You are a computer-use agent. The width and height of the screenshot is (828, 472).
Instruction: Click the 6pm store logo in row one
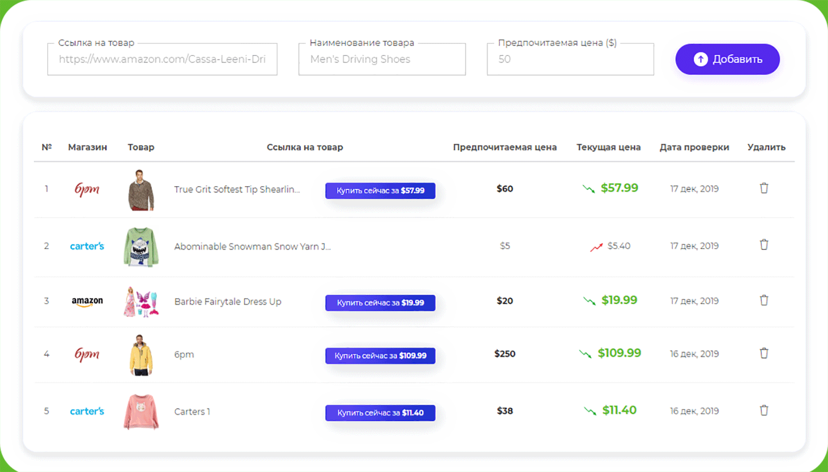click(x=87, y=189)
